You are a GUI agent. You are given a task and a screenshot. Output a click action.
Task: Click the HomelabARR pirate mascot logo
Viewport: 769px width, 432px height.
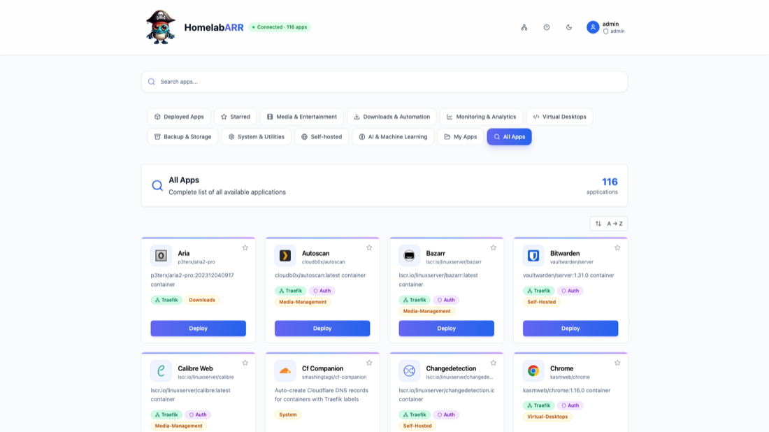click(x=160, y=27)
